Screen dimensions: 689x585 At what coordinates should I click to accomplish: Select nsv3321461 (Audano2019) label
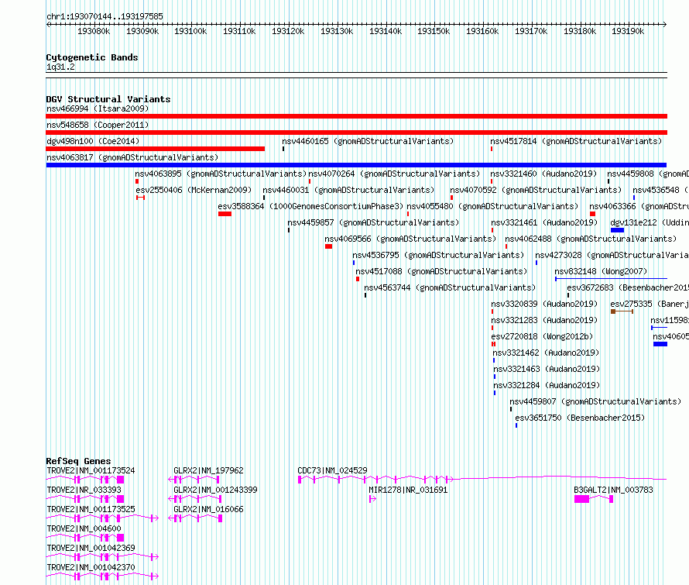pos(544,222)
